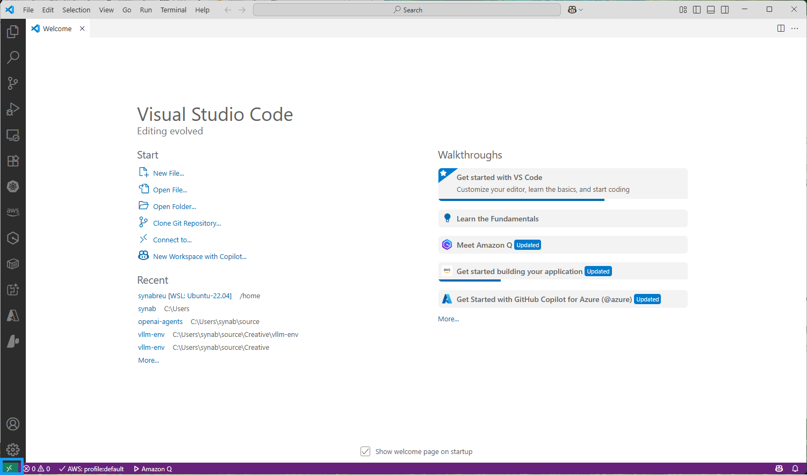Select the Welcome tab
Image resolution: width=807 pixels, height=475 pixels.
[x=57, y=28]
